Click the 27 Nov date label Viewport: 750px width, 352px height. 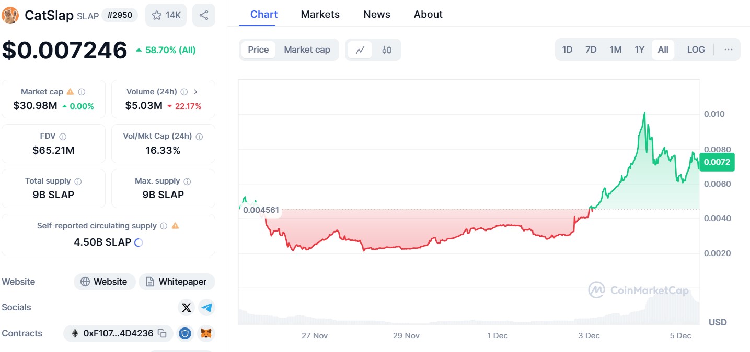click(x=315, y=336)
